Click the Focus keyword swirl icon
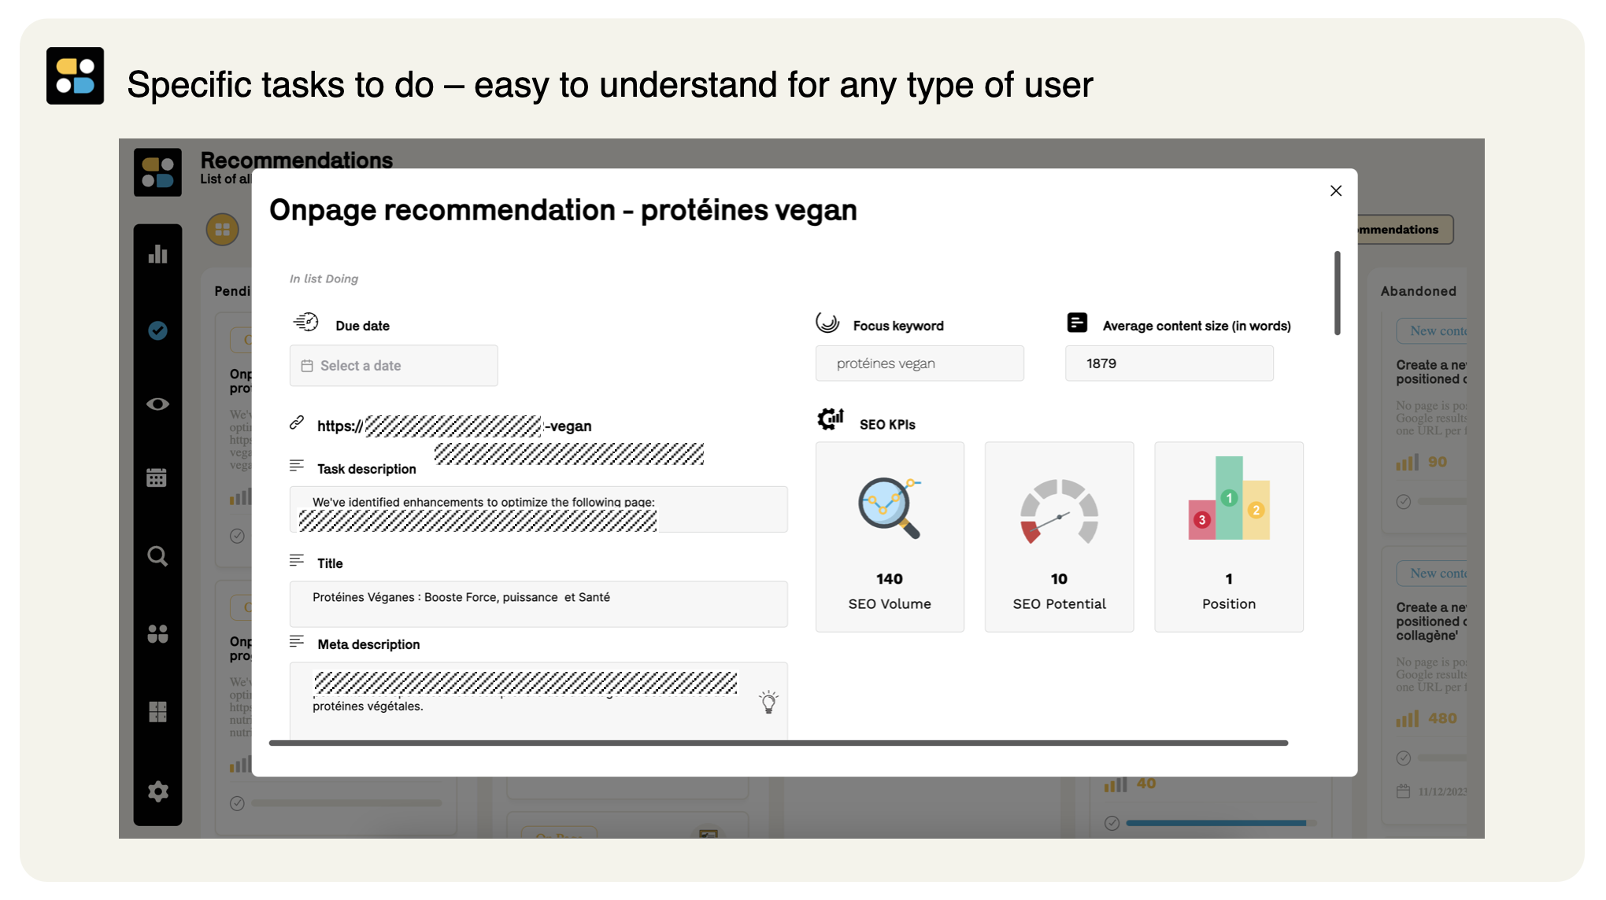This screenshot has height=900, width=1606. [x=826, y=321]
